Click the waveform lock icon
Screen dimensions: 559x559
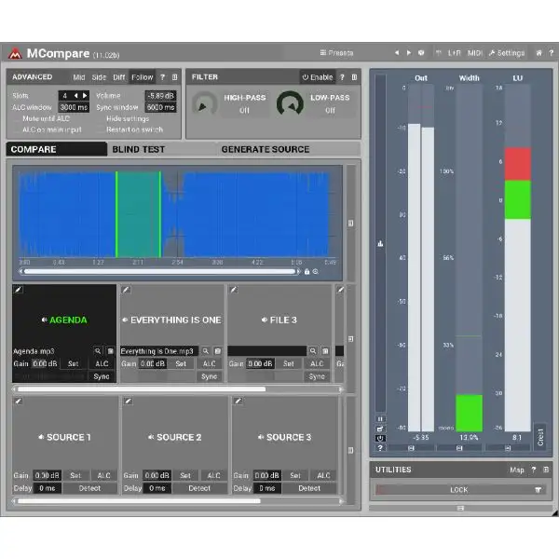click(307, 272)
